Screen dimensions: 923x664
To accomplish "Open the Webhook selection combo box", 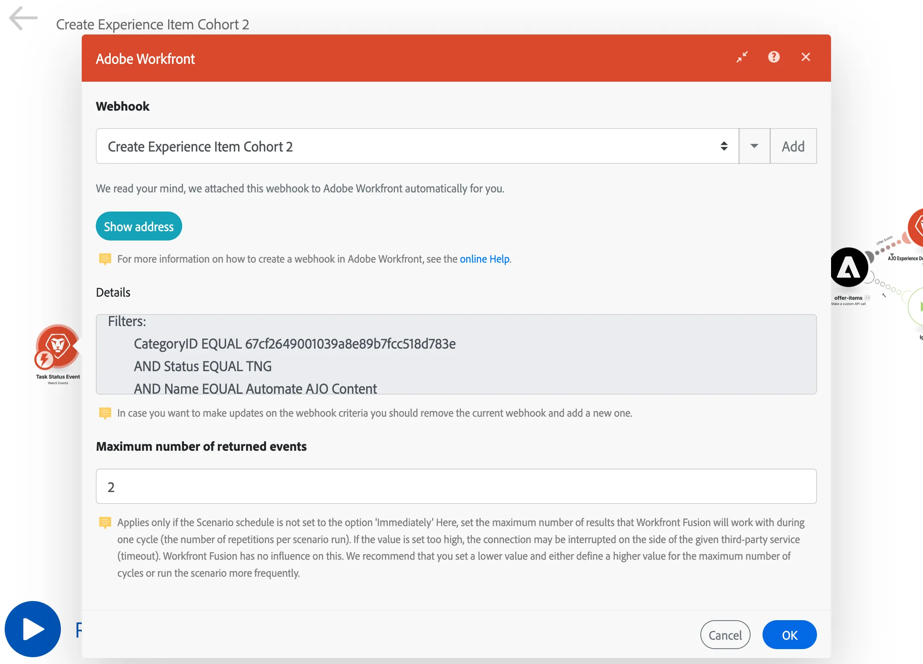I will tap(417, 146).
